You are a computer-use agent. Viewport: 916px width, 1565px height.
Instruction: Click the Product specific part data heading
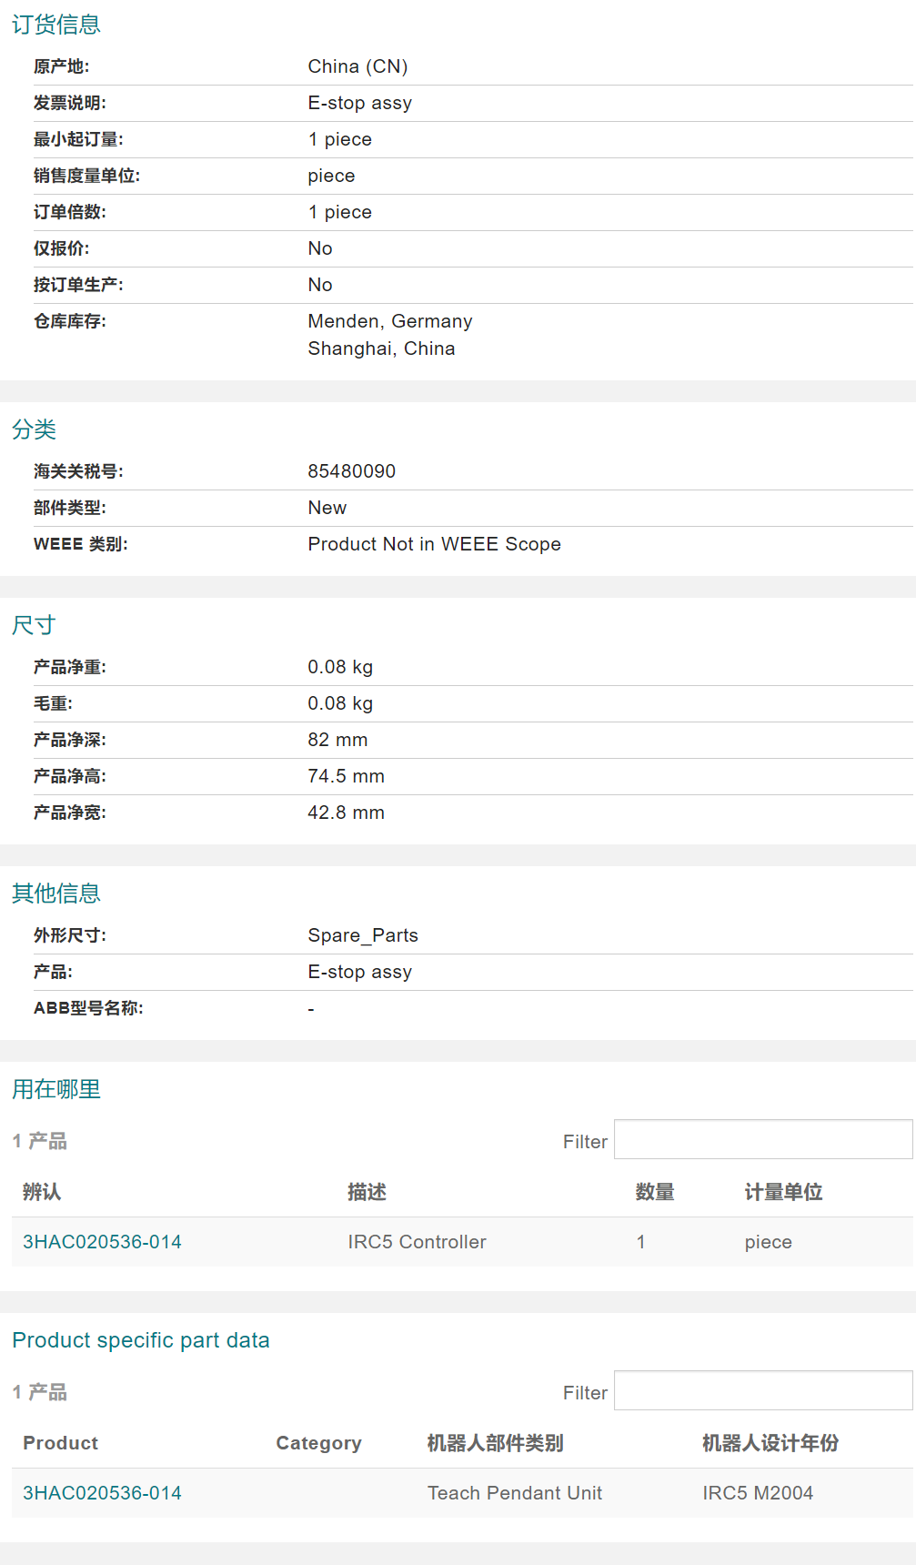141,1340
